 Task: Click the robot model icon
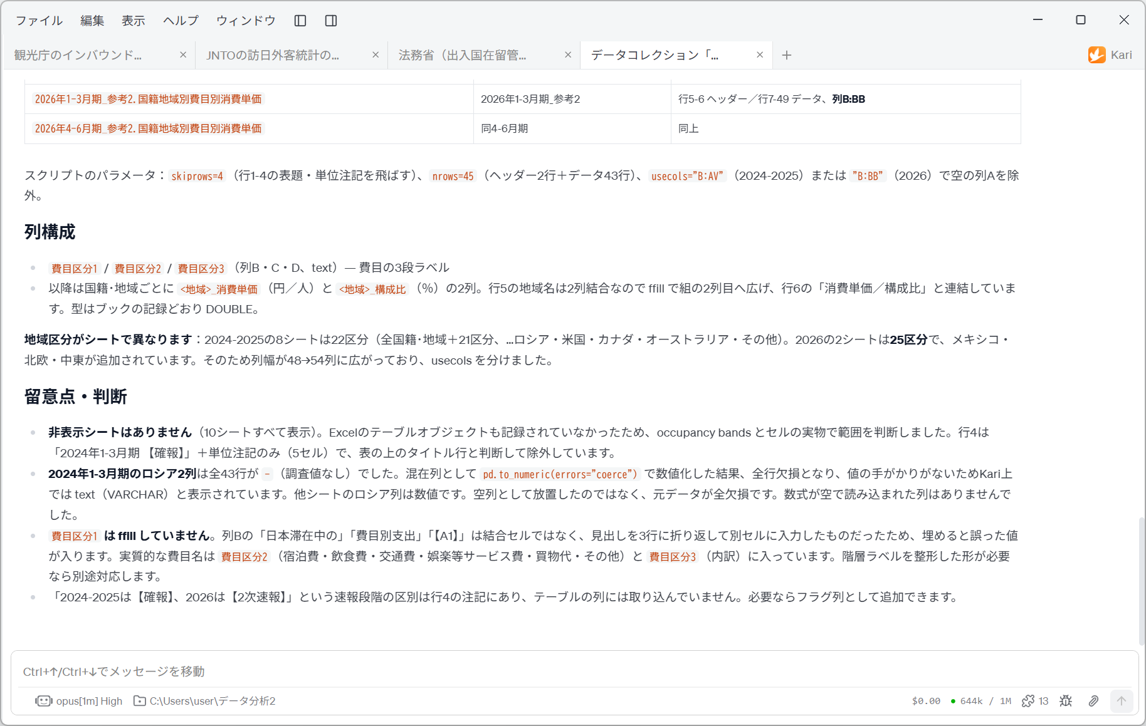coord(44,701)
